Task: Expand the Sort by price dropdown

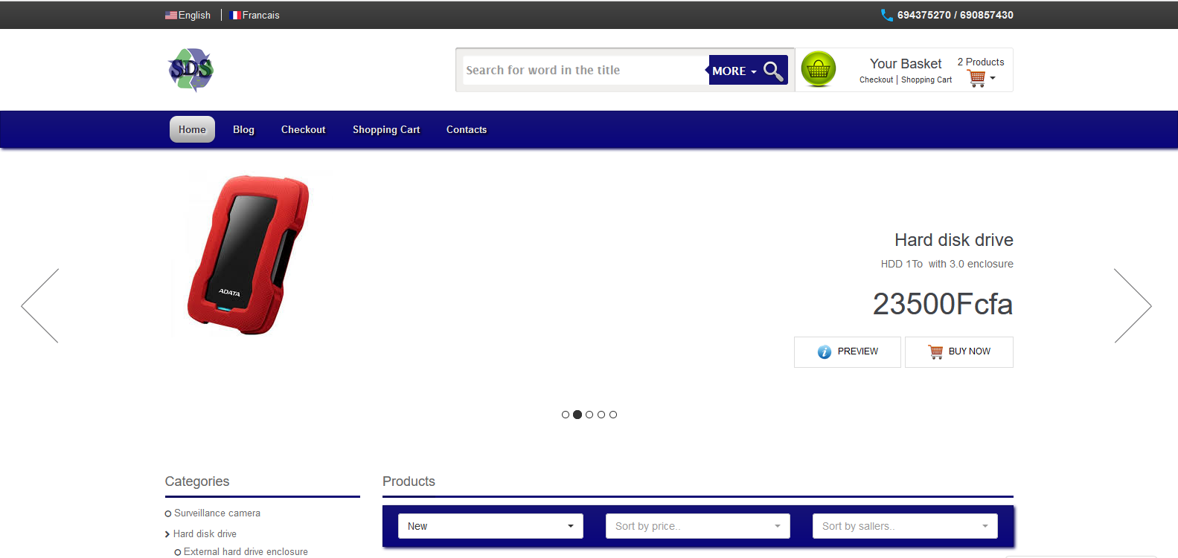Action: [697, 526]
